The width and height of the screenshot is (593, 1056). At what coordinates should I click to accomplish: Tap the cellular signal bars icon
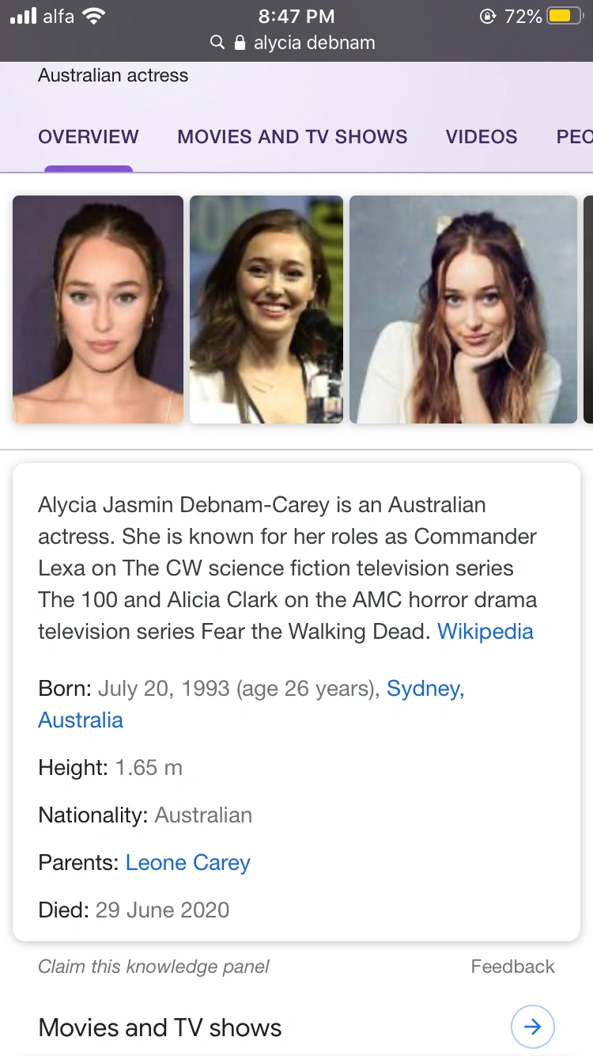click(23, 16)
